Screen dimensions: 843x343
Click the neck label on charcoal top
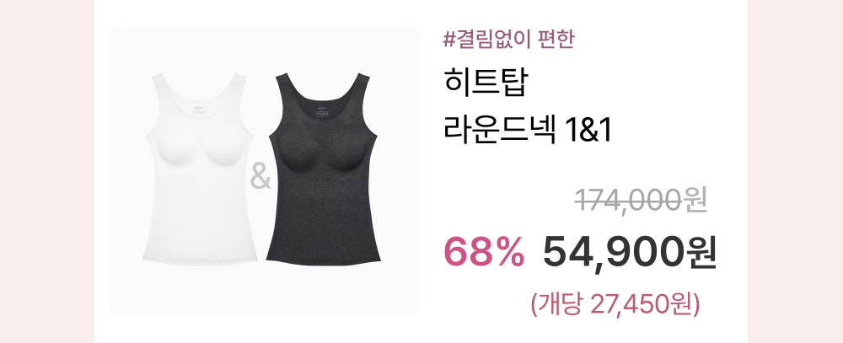point(323,111)
